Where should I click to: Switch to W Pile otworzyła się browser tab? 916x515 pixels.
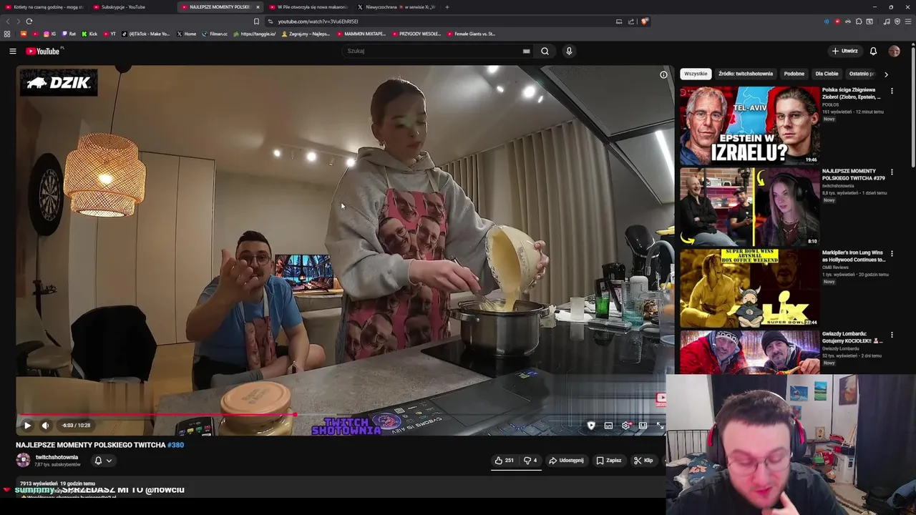[309, 7]
